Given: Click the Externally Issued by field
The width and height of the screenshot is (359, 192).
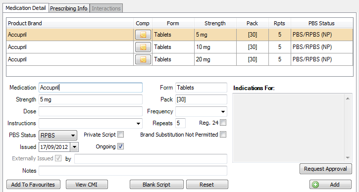Looking at the screenshot, I should tap(151, 159).
